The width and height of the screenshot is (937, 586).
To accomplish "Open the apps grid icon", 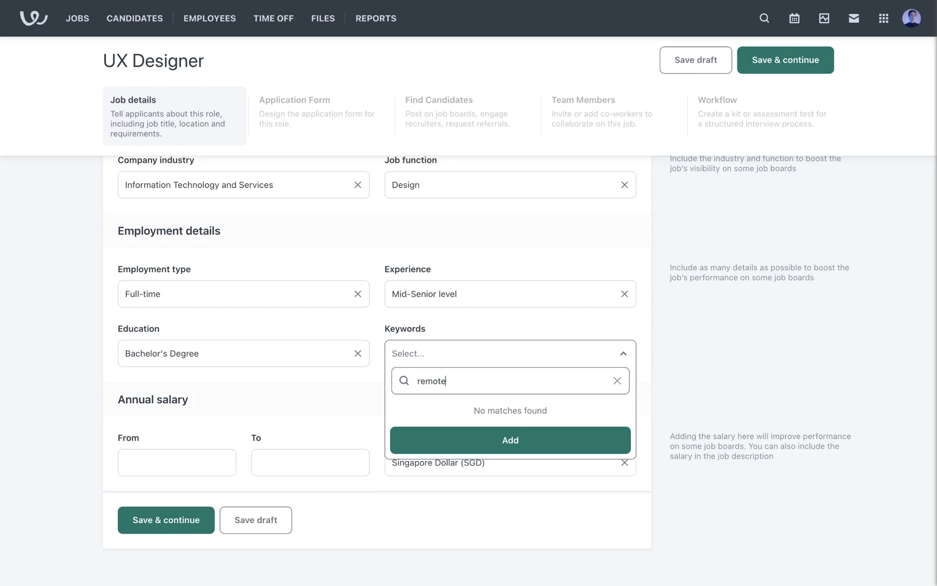I will point(883,18).
